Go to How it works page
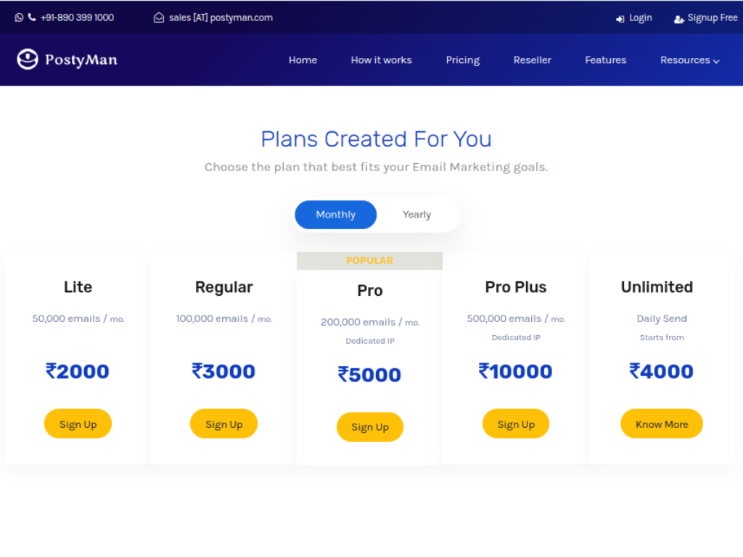 (x=381, y=60)
